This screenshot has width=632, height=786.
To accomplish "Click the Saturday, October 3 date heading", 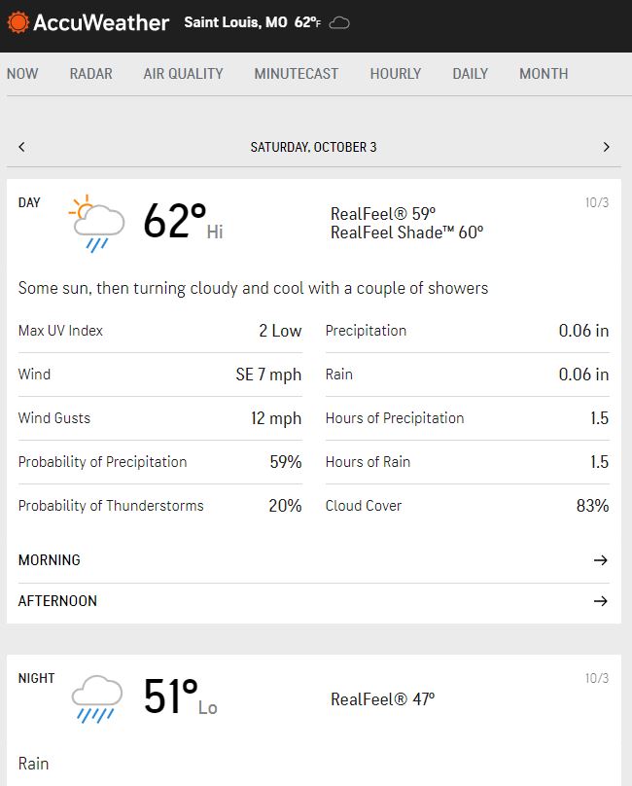I will point(313,147).
